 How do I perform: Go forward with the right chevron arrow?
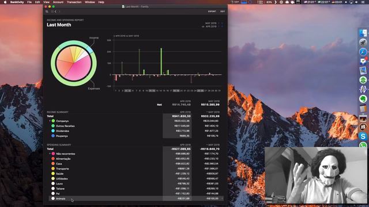pyautogui.click(x=59, y=11)
